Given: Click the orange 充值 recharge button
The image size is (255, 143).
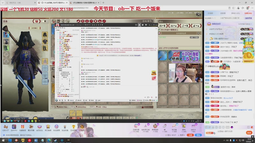Looking at the screenshot, I should click(190, 135).
